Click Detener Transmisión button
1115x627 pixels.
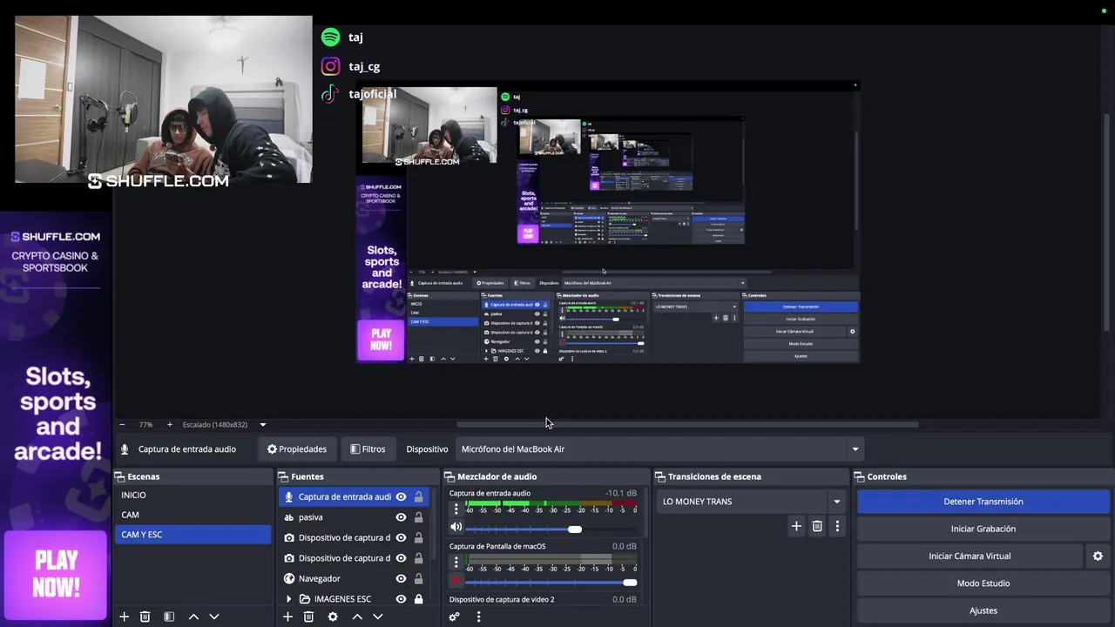(983, 502)
